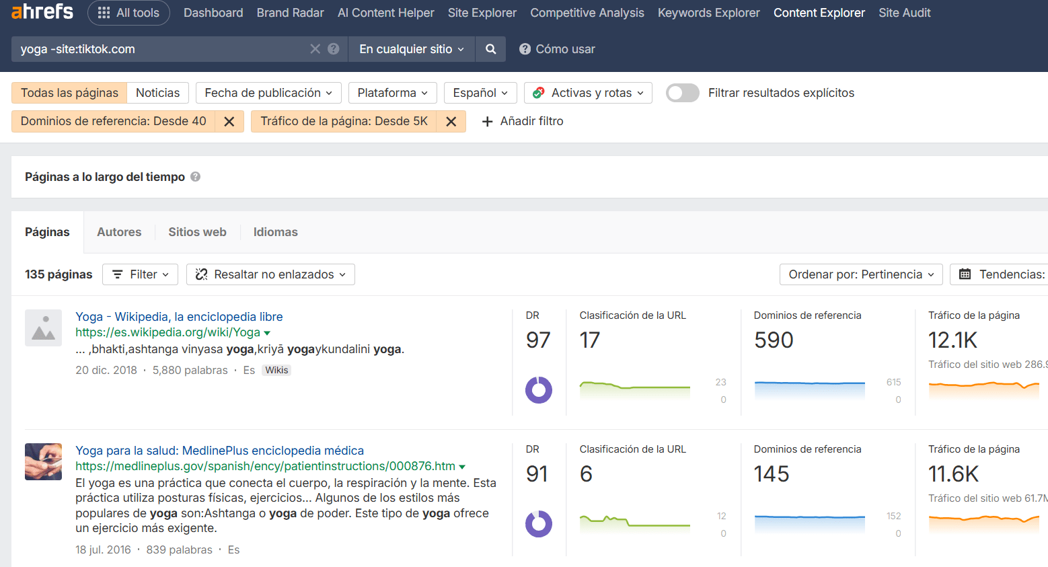Expand the medlineplus.gov URL dropdown arrow
1048x567 pixels.
tap(462, 467)
